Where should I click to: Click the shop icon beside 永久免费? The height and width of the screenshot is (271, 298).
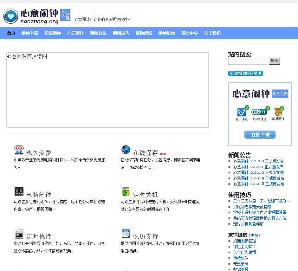(x=19, y=150)
